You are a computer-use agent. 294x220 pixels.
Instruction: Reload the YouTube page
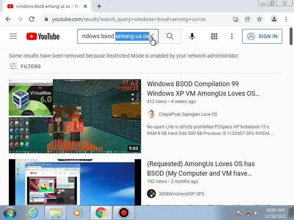coord(32,19)
